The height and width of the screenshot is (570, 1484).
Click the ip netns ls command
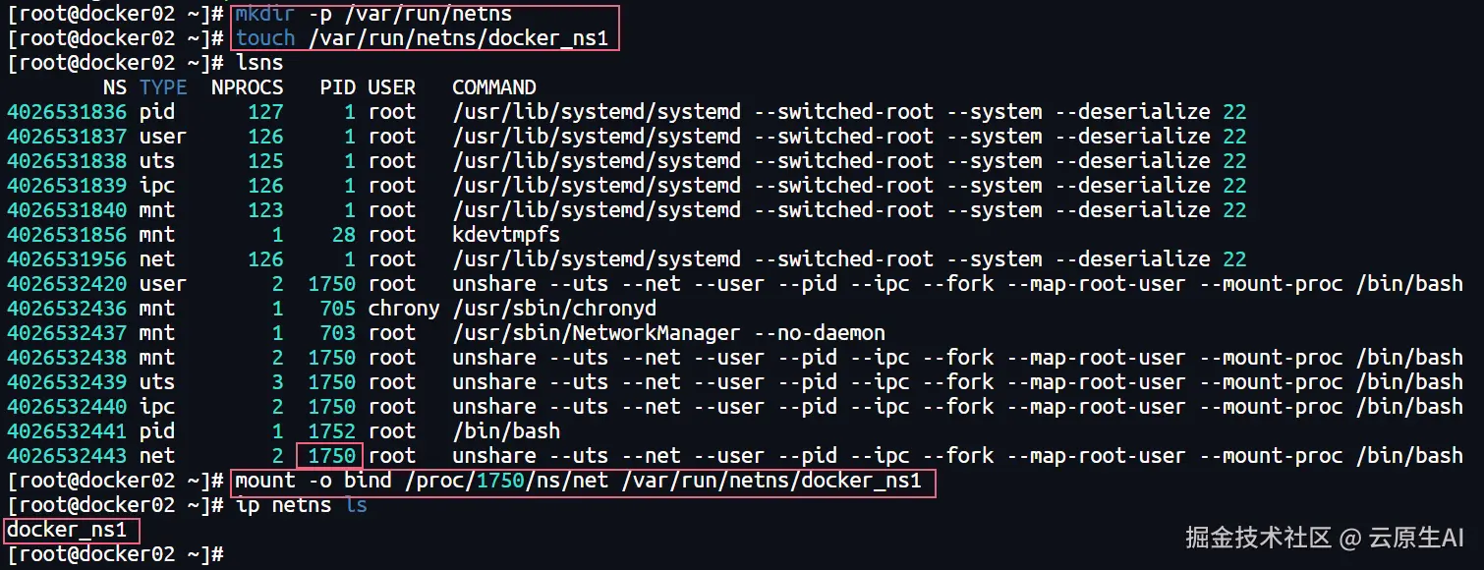[301, 505]
